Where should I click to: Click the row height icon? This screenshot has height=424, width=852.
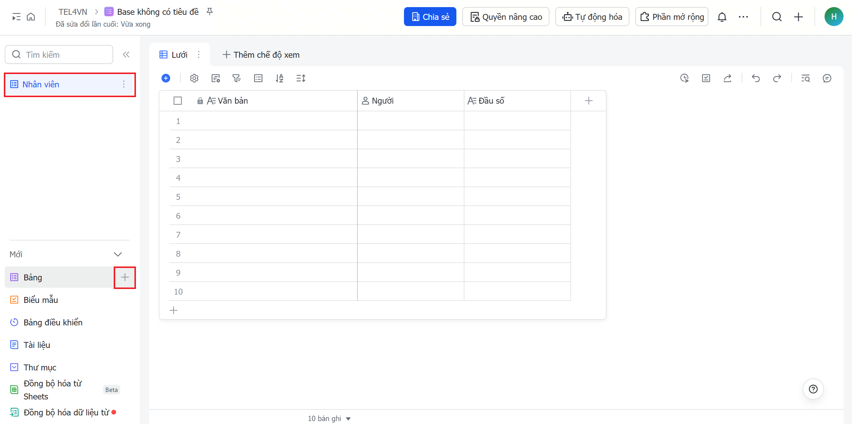[301, 78]
